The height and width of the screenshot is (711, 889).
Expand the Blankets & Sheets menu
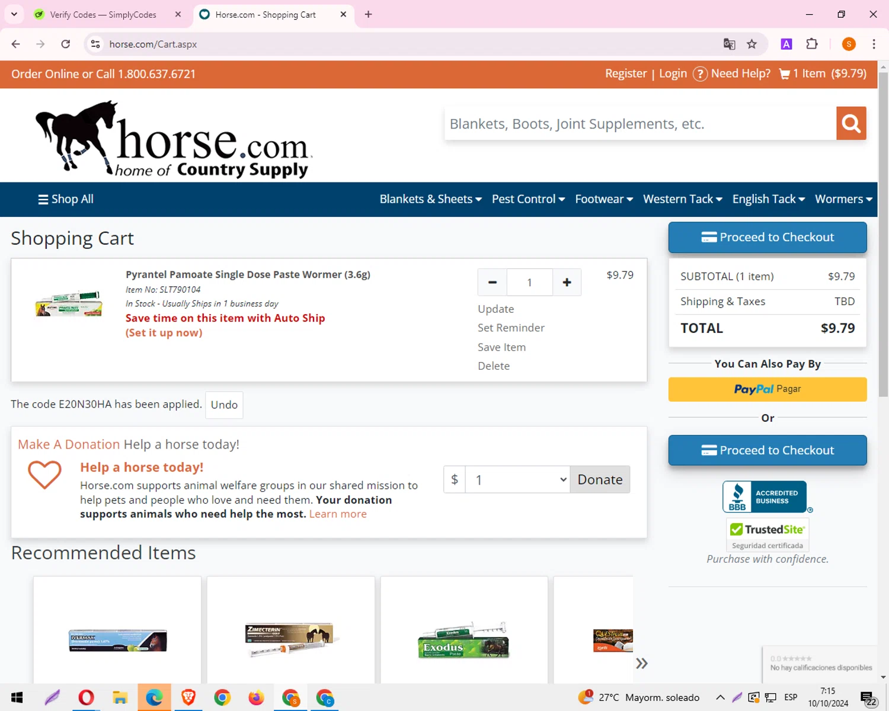coord(431,199)
